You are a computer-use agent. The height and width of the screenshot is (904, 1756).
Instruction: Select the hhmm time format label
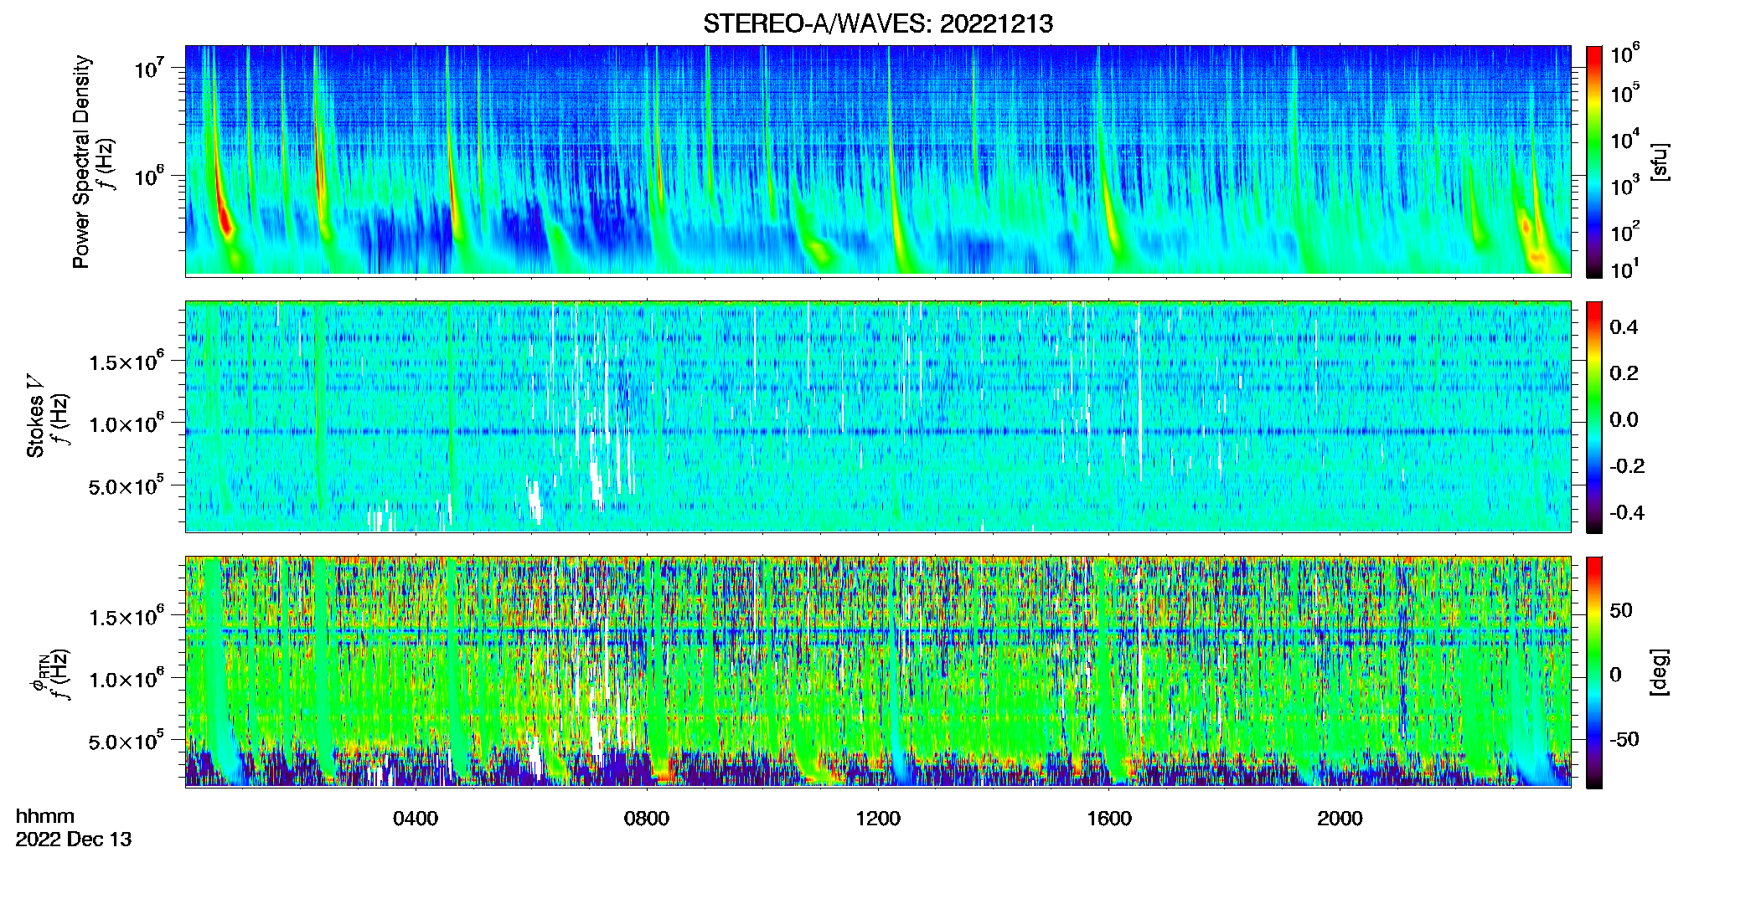pos(45,816)
